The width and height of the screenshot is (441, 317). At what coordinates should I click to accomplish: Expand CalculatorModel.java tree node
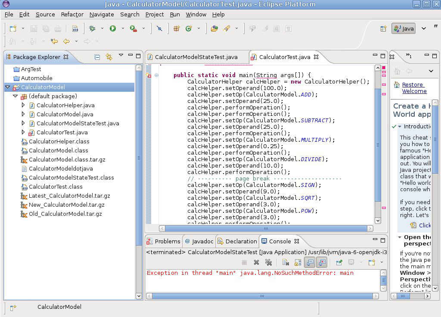pos(23,114)
